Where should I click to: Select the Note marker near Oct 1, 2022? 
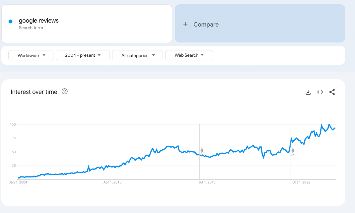pyautogui.click(x=293, y=152)
